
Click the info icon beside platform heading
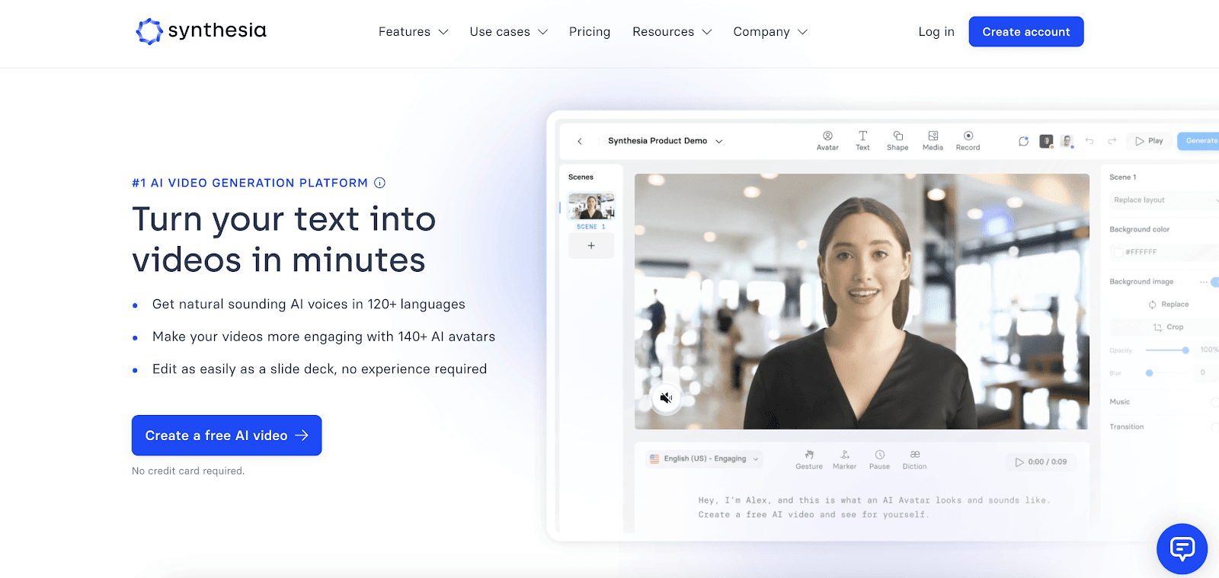point(379,183)
